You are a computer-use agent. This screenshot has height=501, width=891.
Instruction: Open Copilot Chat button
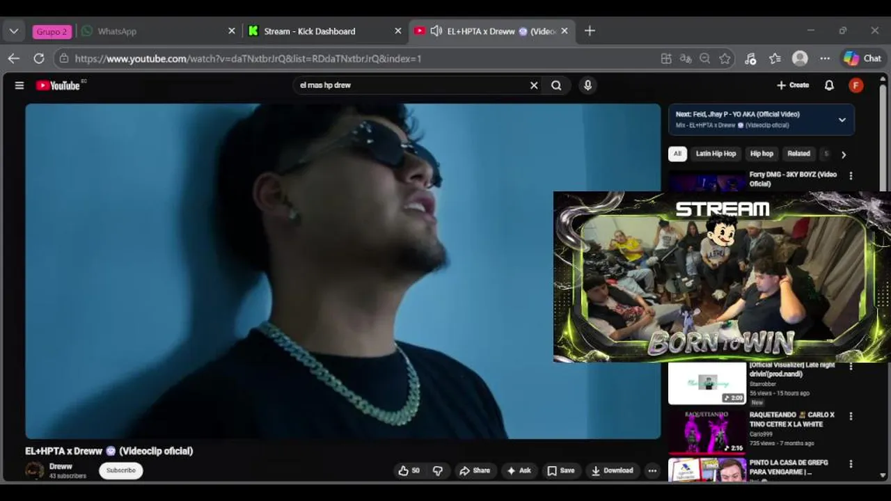pos(863,58)
